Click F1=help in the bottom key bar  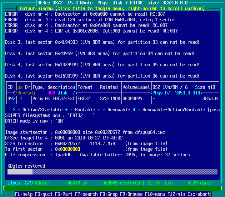coord(25,194)
